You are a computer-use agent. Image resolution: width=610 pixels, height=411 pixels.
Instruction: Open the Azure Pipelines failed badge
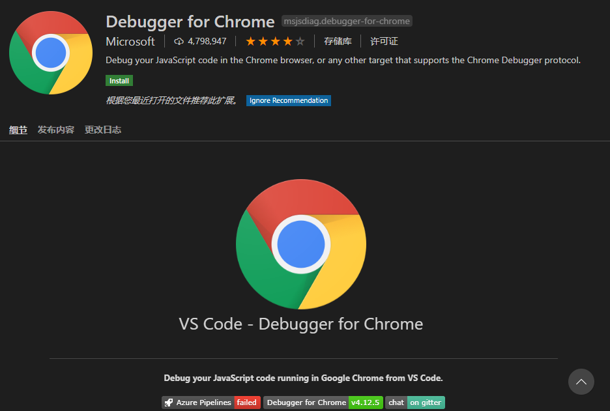[x=211, y=403]
